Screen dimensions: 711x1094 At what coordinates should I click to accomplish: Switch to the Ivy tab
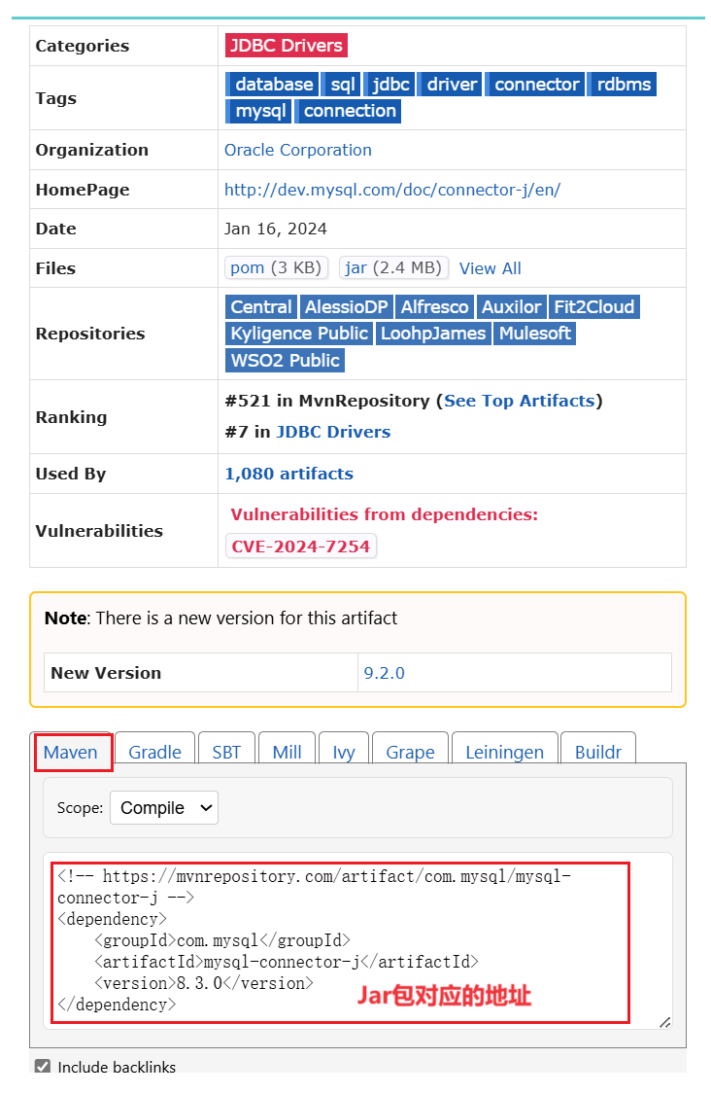tap(344, 752)
